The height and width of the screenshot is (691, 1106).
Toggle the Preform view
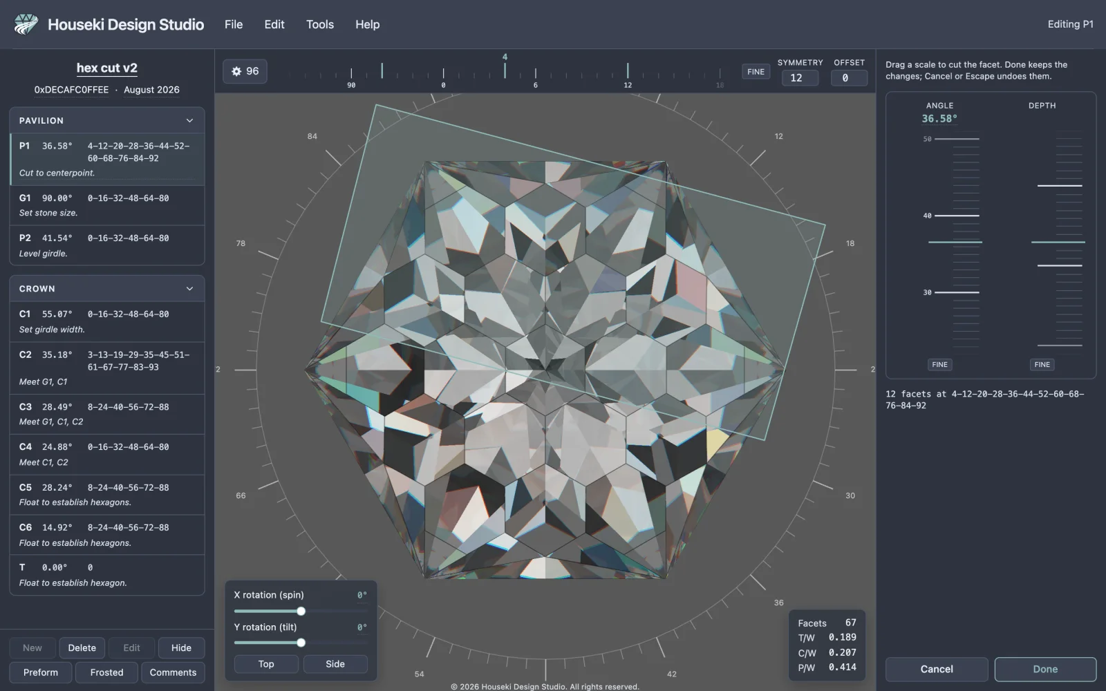pos(41,672)
